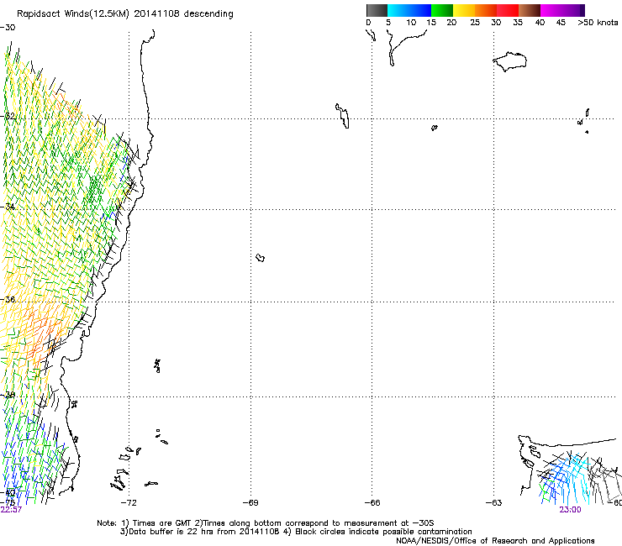The width and height of the screenshot is (622, 546).
Task: Click the '-72' longitude label
Action: (129, 502)
